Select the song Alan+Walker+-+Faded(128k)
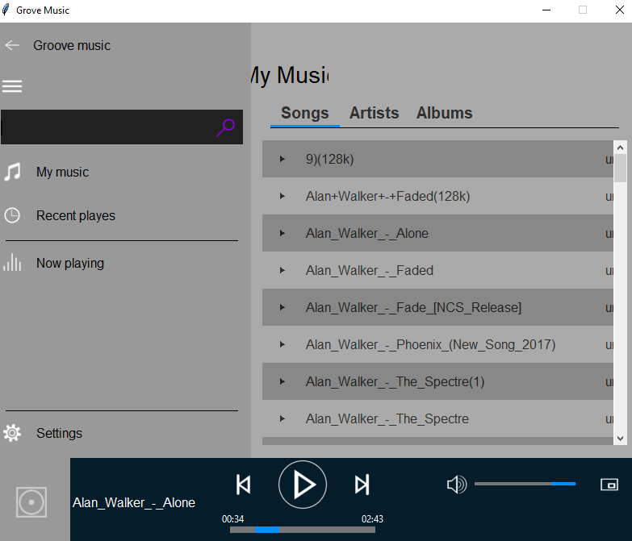The width and height of the screenshot is (632, 541). tap(437, 196)
